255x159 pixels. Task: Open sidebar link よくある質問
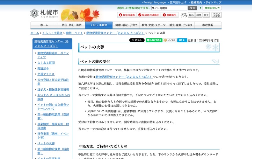46,63
